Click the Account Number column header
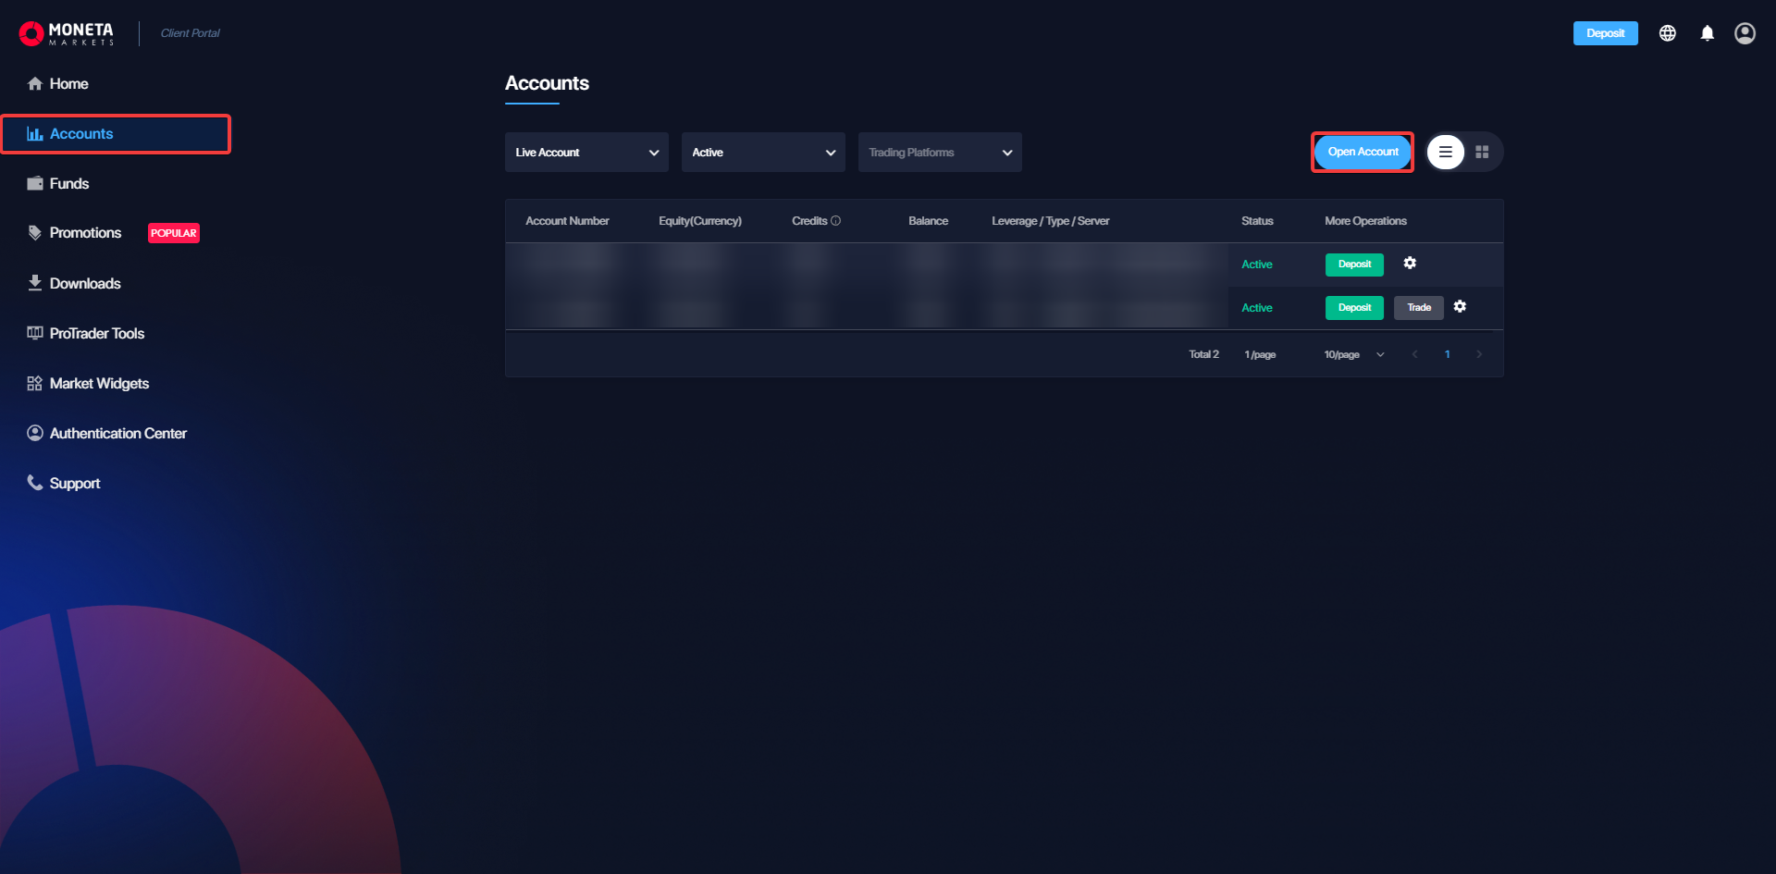This screenshot has width=1776, height=874. click(x=567, y=221)
